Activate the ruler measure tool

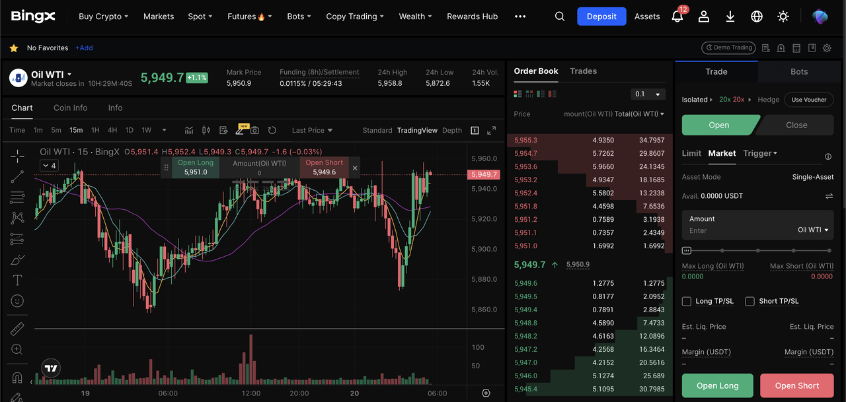click(18, 329)
